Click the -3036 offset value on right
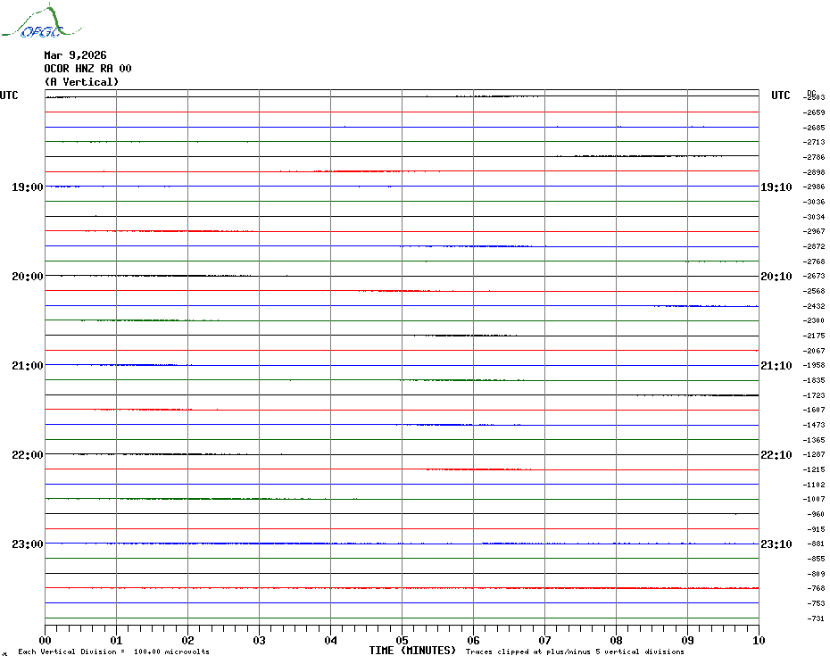Screen dimensions: 830x664 [x=814, y=202]
